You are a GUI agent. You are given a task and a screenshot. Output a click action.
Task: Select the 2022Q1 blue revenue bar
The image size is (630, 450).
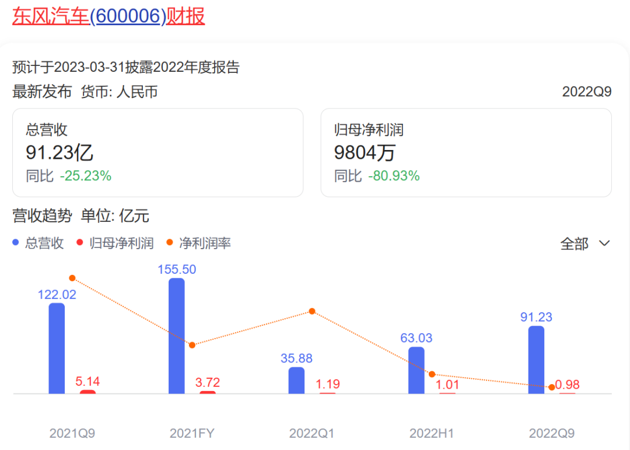coord(296,381)
